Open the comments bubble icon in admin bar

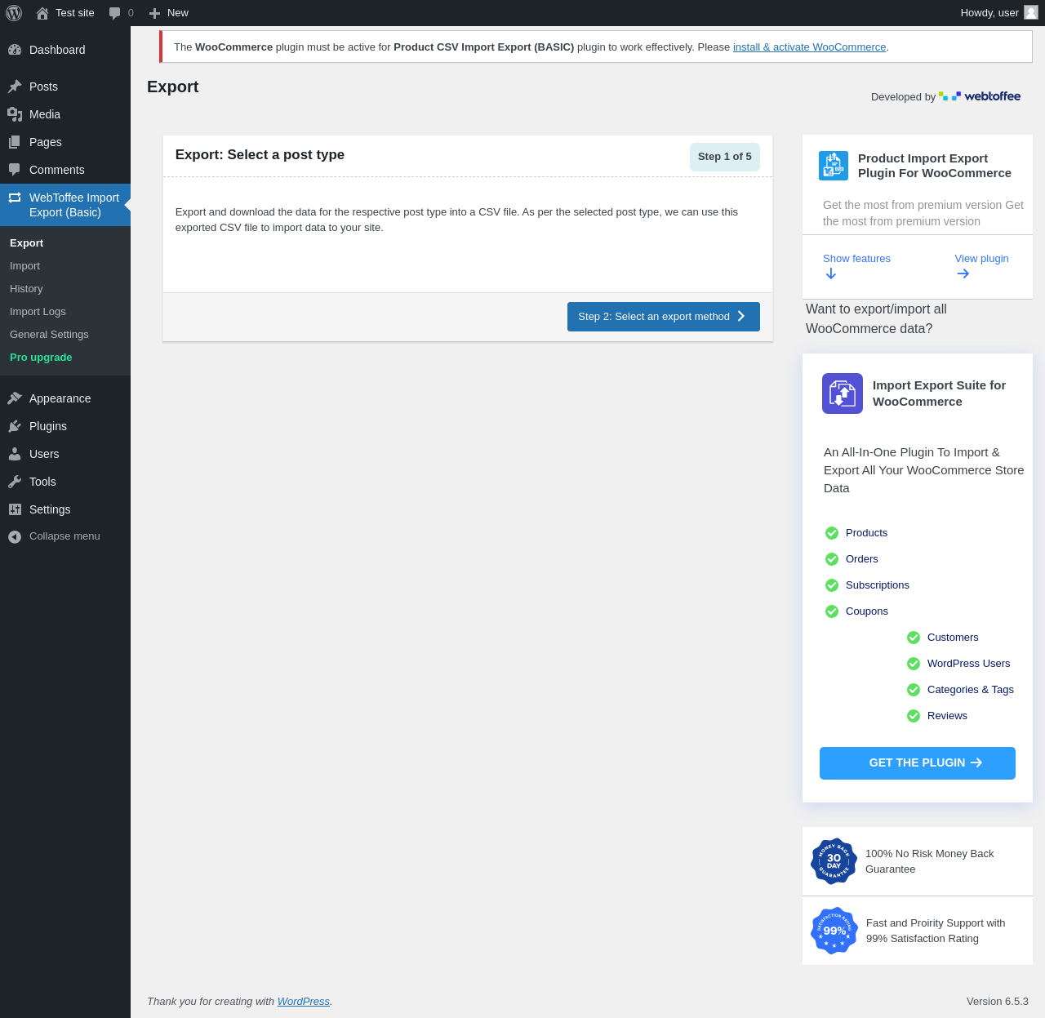(x=115, y=13)
